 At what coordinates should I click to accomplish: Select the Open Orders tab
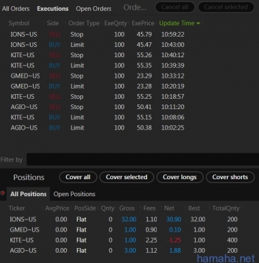[93, 9]
